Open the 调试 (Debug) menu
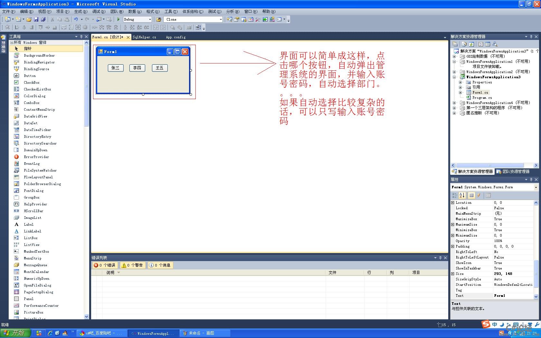The image size is (541, 338). (99, 12)
